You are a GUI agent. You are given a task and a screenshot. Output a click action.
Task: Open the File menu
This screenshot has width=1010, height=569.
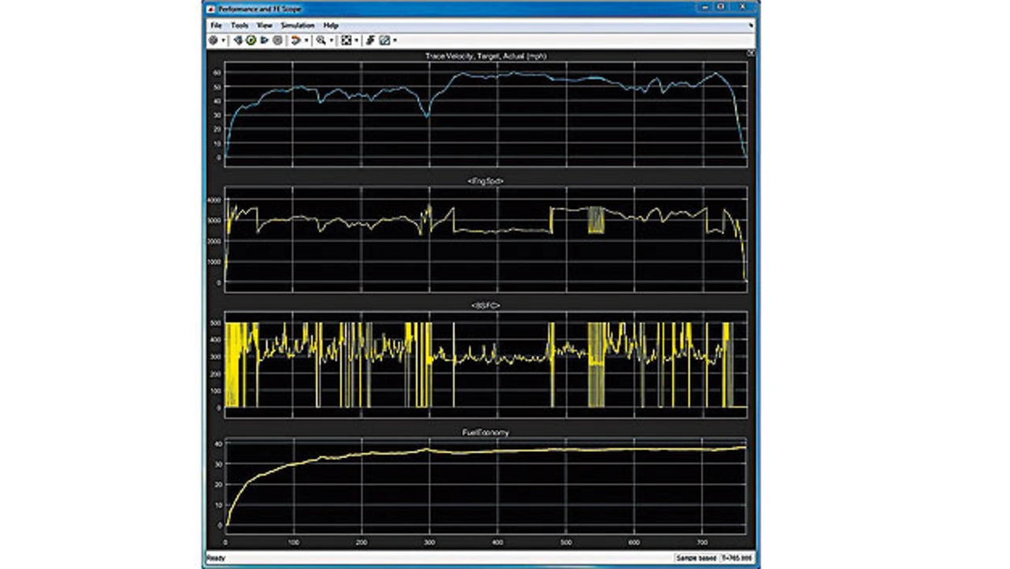pos(215,25)
